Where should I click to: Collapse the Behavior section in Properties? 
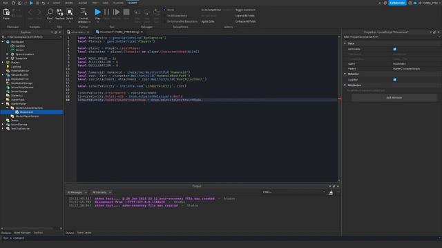pos(345,74)
